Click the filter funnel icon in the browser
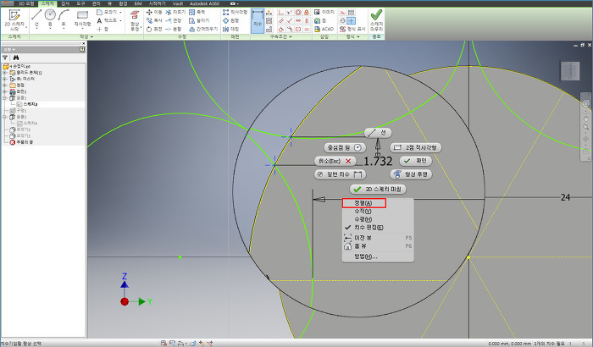 pyautogui.click(x=5, y=58)
